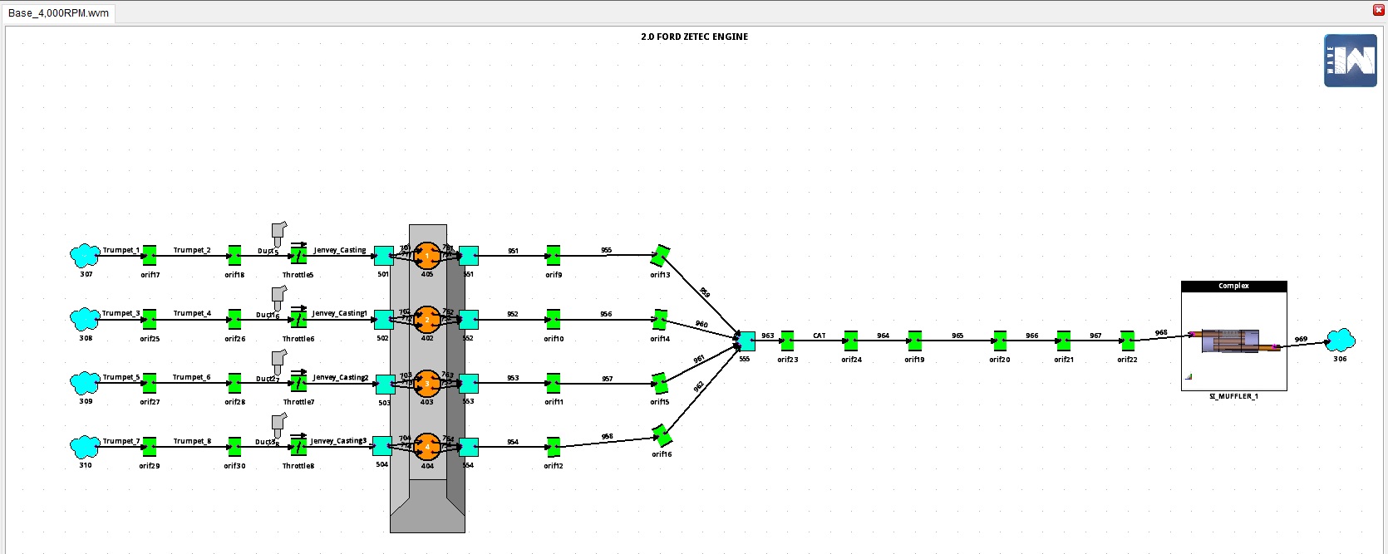Click the Throttle8 valve element
The image size is (1388, 554).
(298, 447)
